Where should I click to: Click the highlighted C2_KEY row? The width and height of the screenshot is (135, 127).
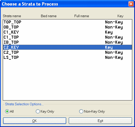(x=68, y=47)
